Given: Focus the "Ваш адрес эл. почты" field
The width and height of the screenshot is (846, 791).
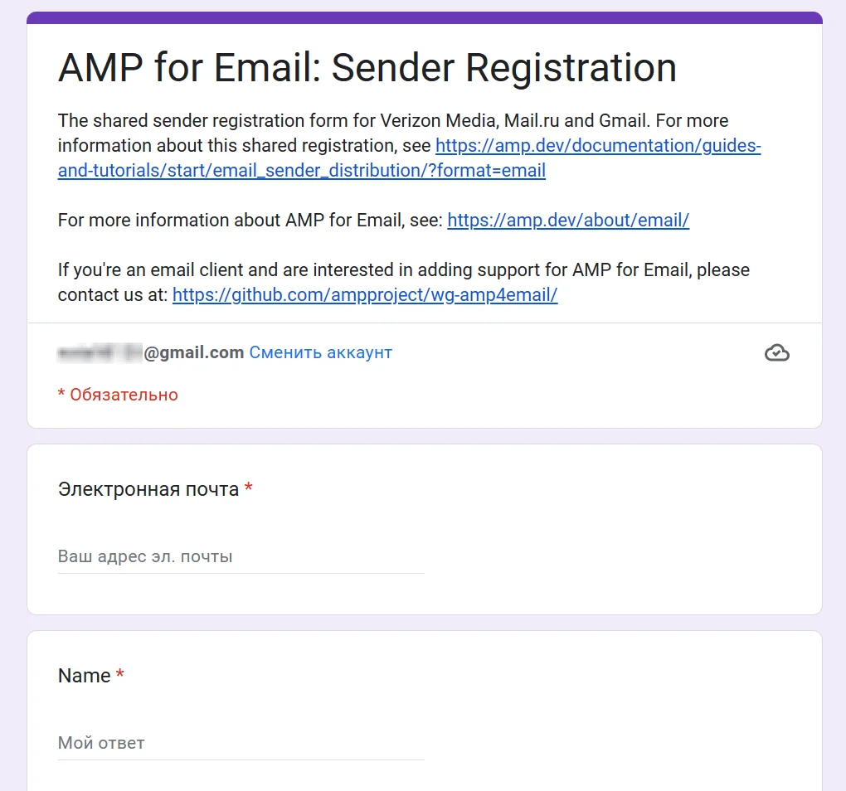Looking at the screenshot, I should [241, 556].
